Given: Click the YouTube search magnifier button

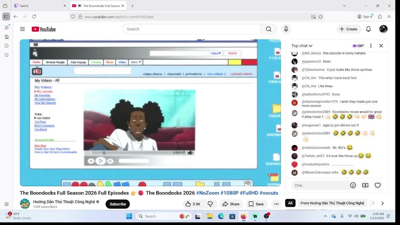Looking at the screenshot, I should [268, 29].
